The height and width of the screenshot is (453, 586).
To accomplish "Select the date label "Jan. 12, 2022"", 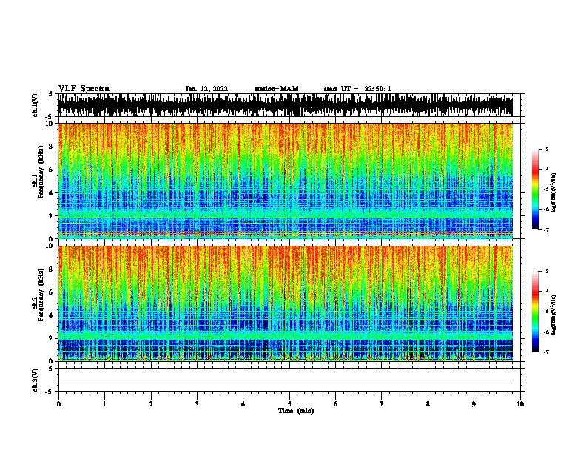I will [206, 89].
